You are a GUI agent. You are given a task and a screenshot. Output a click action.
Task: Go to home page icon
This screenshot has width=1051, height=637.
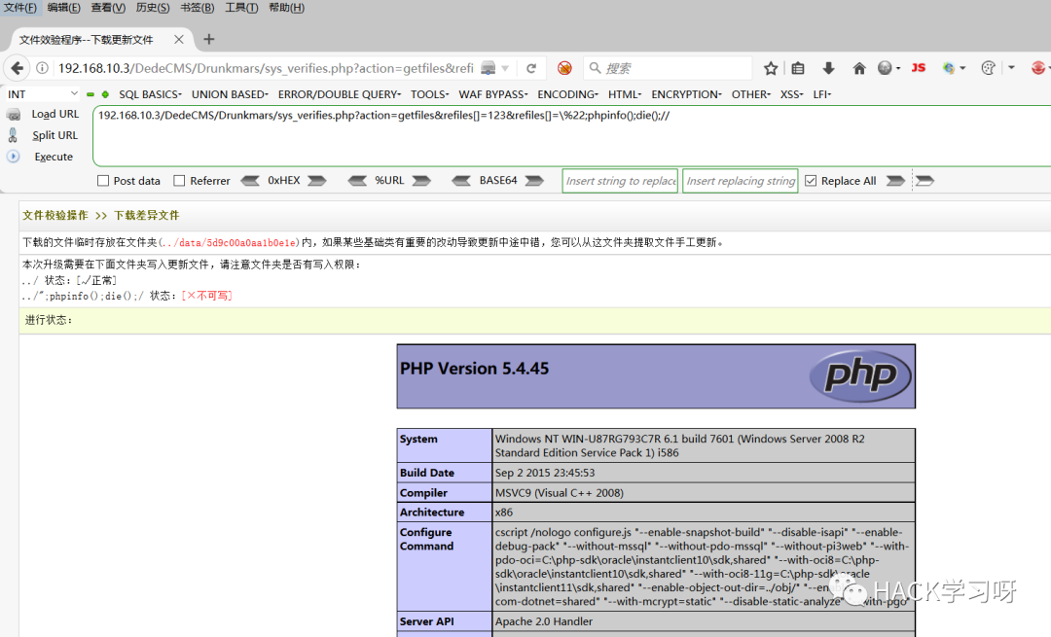pyautogui.click(x=858, y=68)
